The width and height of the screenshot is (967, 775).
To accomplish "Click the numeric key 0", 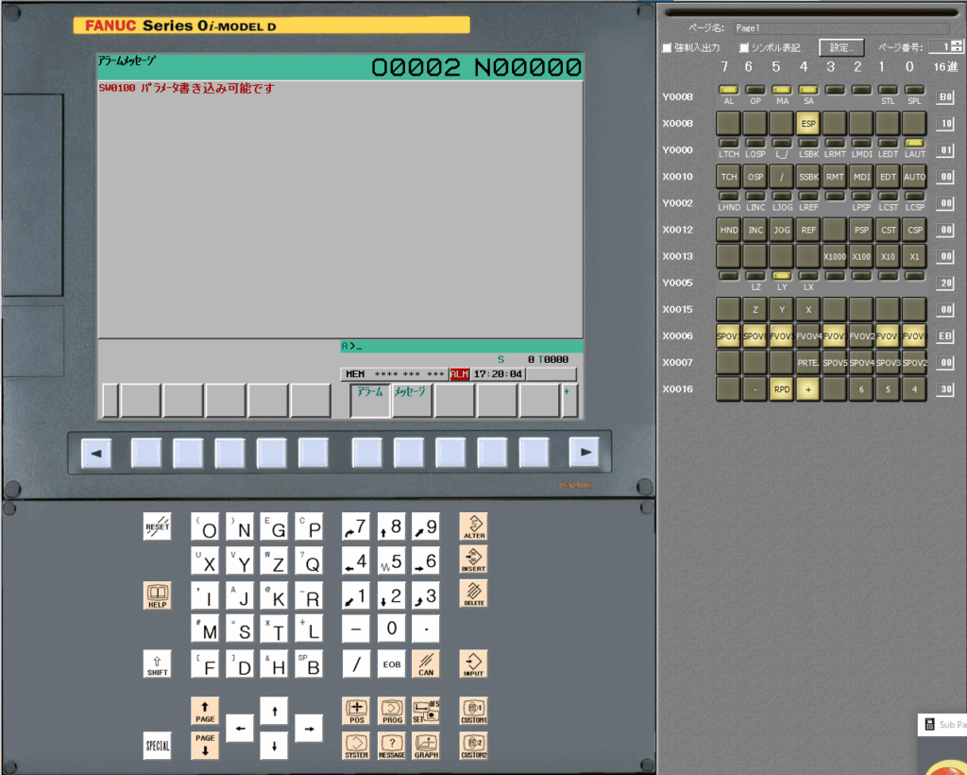I will pos(392,629).
